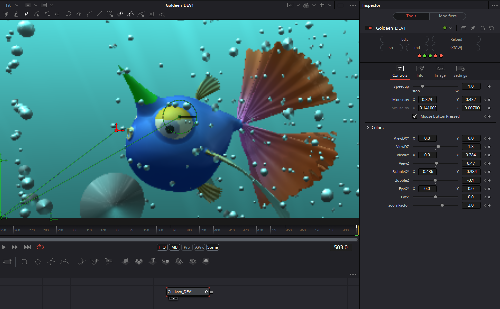Toggle the Goldeen_DEV1 enable switch in Inspector
The image size is (500, 309).
(369, 28)
